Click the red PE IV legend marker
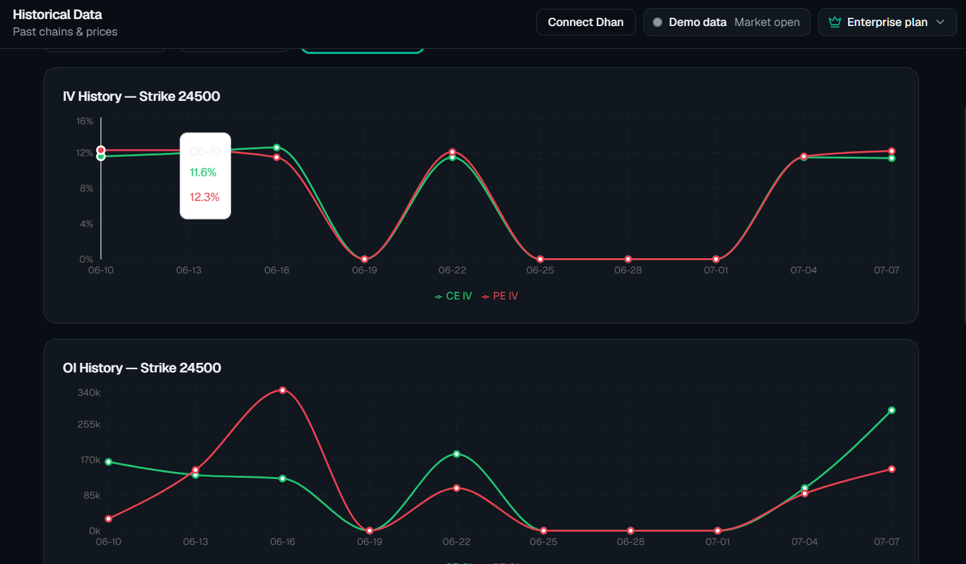This screenshot has height=564, width=966. coord(486,296)
